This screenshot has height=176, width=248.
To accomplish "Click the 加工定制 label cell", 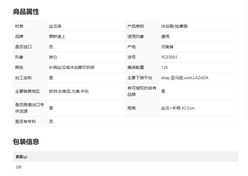I will click(x=23, y=78).
